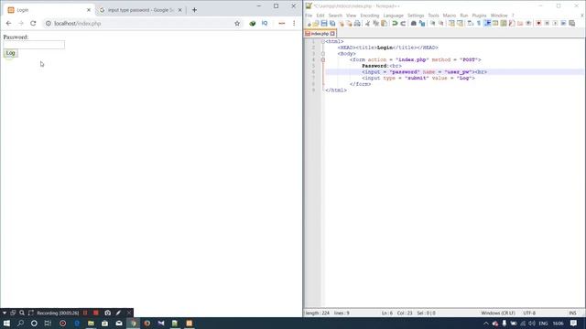Collapse the Body fold marker on line 3

pos(323,54)
